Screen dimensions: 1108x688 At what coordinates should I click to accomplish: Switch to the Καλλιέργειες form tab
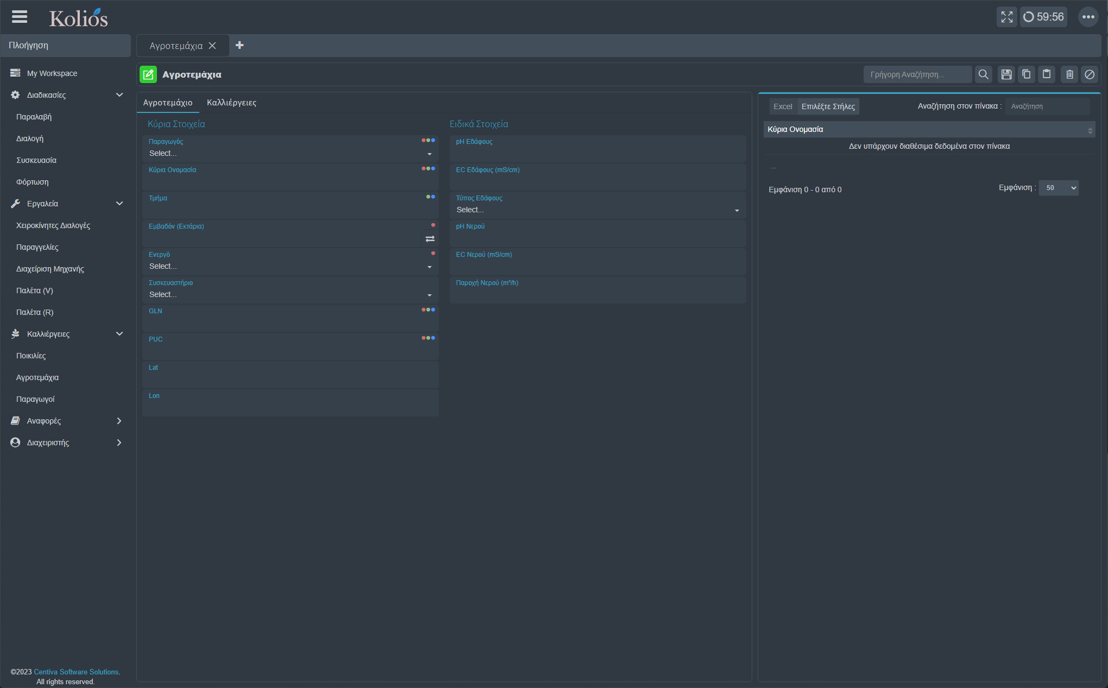click(231, 103)
